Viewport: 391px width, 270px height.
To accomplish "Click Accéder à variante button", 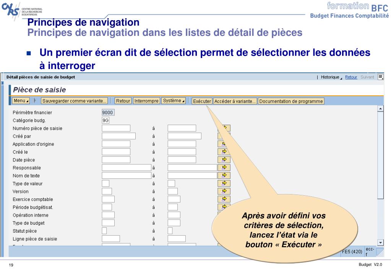I will point(235,101).
